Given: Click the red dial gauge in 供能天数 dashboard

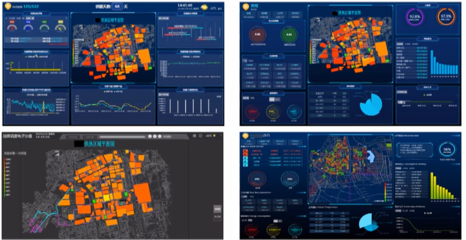Looking at the screenshot, I should 12,27.
